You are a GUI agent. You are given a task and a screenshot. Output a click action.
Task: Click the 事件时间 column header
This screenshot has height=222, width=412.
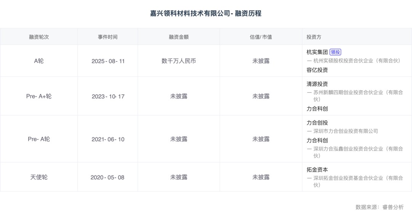[x=108, y=37]
